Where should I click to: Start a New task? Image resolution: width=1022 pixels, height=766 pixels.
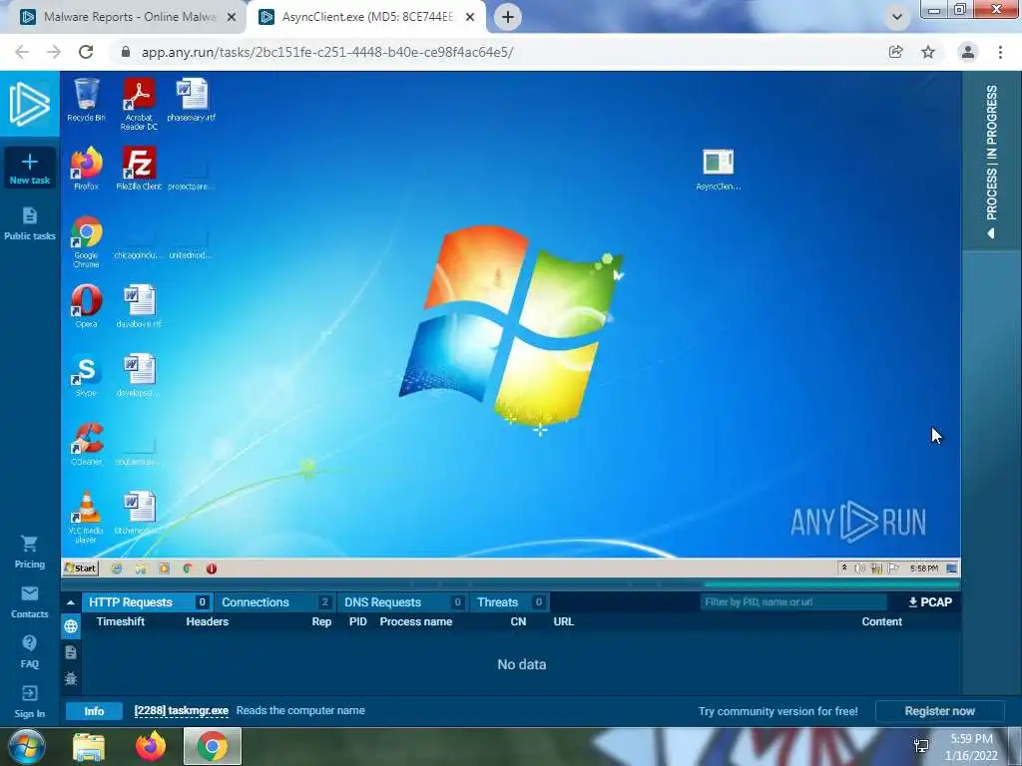(29, 168)
